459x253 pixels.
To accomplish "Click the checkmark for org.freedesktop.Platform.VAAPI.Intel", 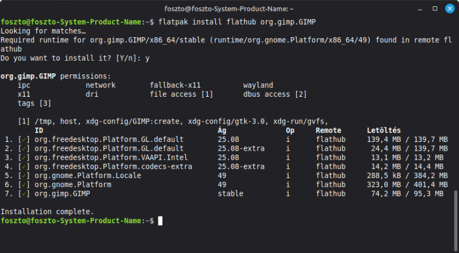I will pos(24,158).
